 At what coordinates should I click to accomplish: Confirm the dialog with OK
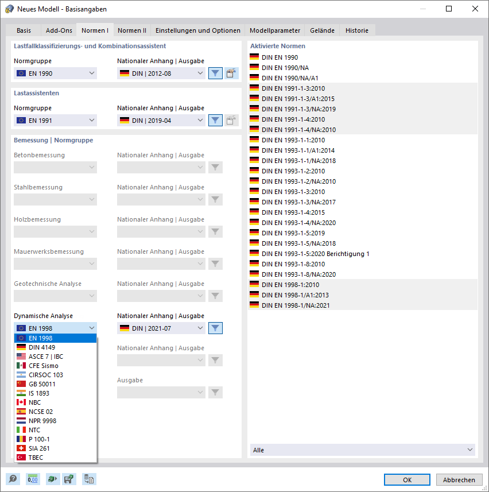(407, 479)
